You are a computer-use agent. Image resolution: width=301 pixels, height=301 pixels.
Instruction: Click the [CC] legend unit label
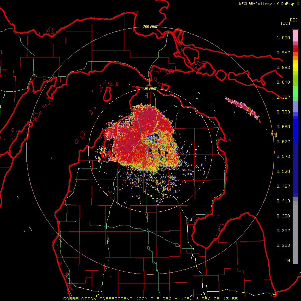[x=285, y=23]
